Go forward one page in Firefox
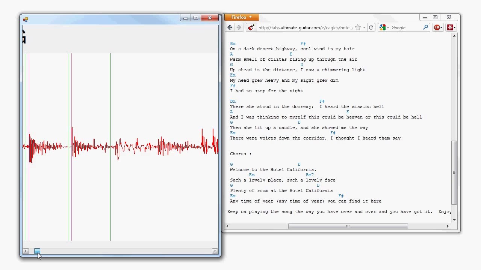Screen dimensions: 481x270 pyautogui.click(x=239, y=27)
